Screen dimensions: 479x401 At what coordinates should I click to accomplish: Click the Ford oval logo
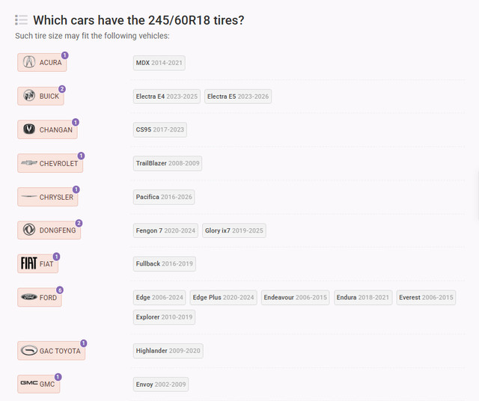coord(29,297)
